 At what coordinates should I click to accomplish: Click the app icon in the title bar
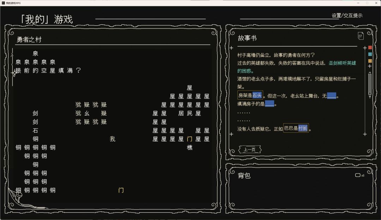pyautogui.click(x=3, y=3)
